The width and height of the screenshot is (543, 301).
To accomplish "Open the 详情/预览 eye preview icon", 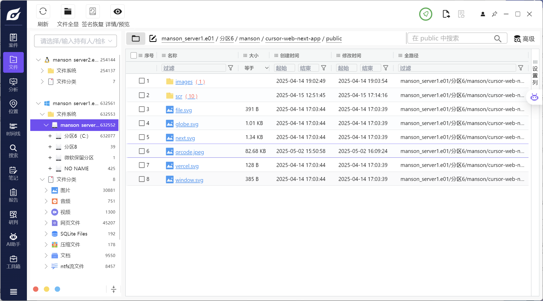I will coord(118,12).
